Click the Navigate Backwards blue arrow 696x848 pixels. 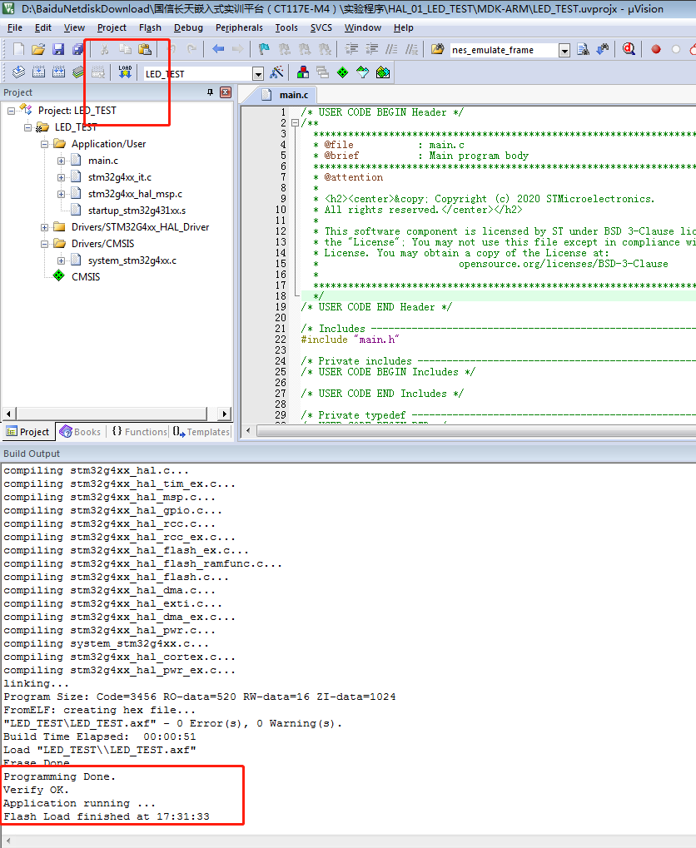(x=218, y=50)
